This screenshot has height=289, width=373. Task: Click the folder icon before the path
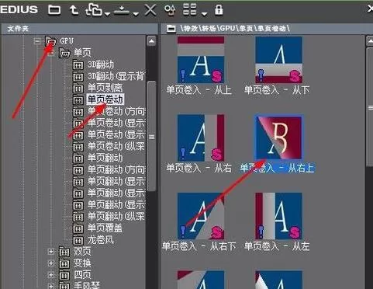(171, 29)
